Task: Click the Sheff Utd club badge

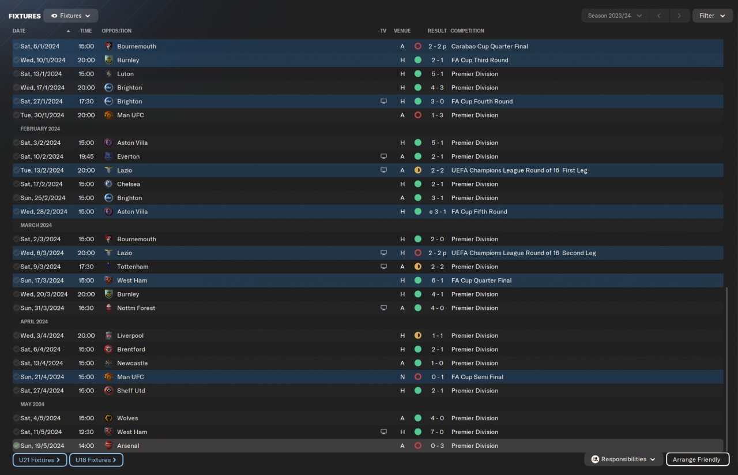Action: pos(108,391)
